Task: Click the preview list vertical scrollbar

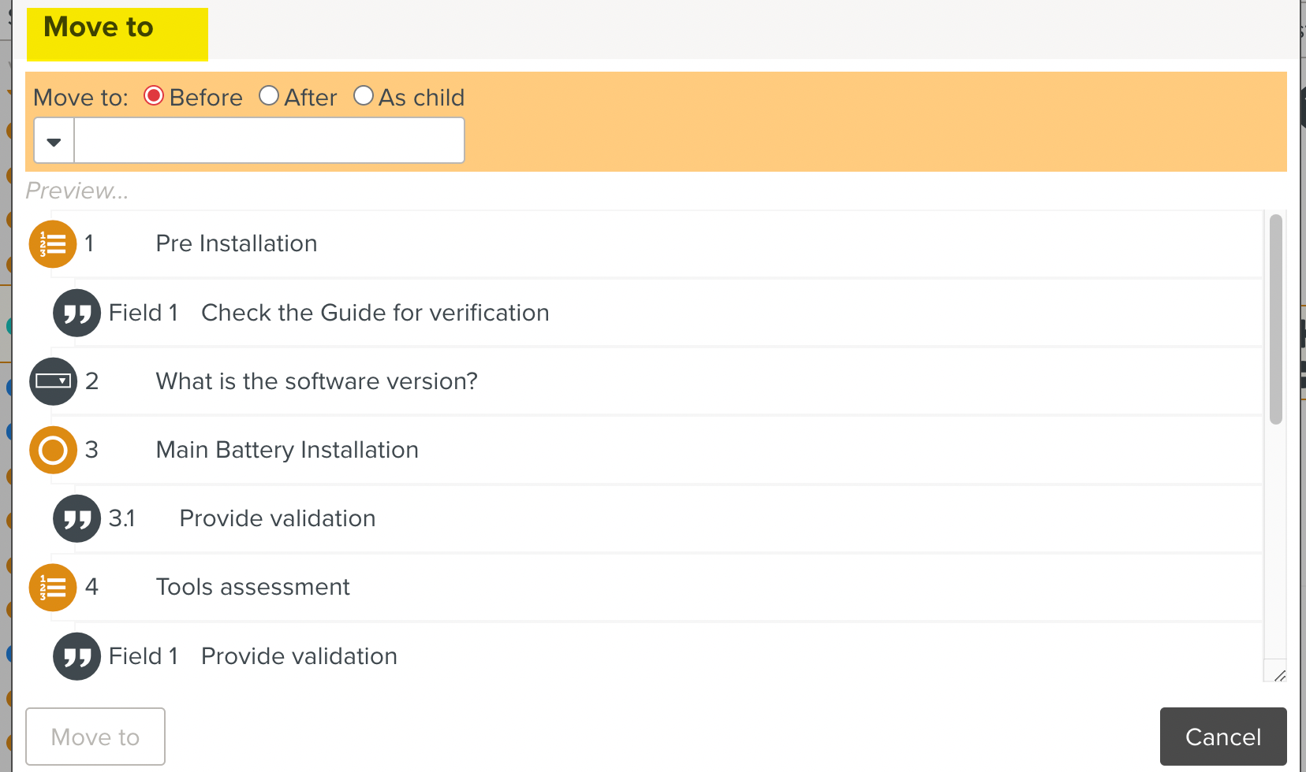Action: (1275, 319)
